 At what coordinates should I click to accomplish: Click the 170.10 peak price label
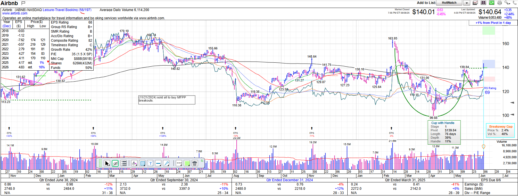[124, 31]
